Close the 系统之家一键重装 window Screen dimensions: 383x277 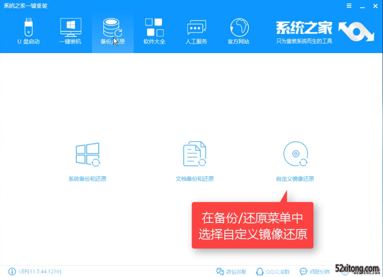pyautogui.click(x=375, y=6)
